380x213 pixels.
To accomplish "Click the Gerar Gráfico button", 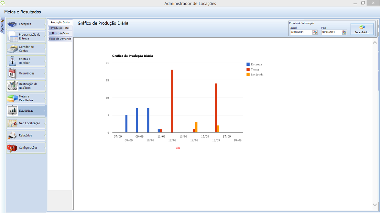I will point(362,29).
